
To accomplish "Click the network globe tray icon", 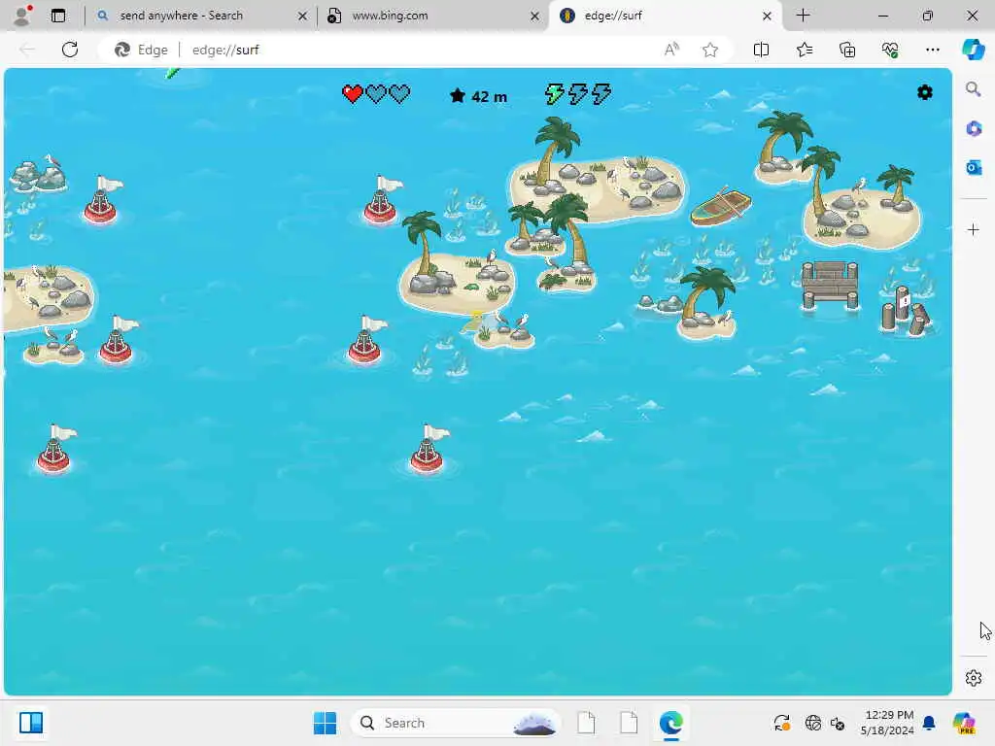I will [x=813, y=723].
